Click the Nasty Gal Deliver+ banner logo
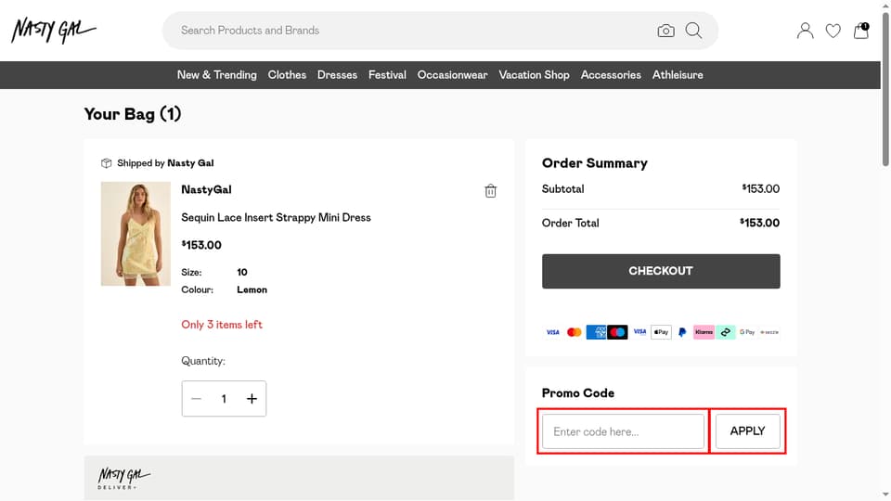This screenshot has width=891, height=501. tap(123, 478)
